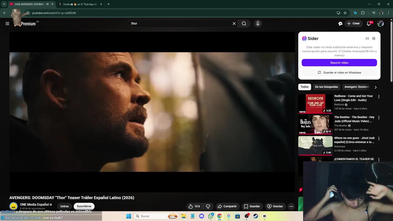393x221 pixels.
Task: Open more actions for Jónsi video
Action: click(379, 138)
